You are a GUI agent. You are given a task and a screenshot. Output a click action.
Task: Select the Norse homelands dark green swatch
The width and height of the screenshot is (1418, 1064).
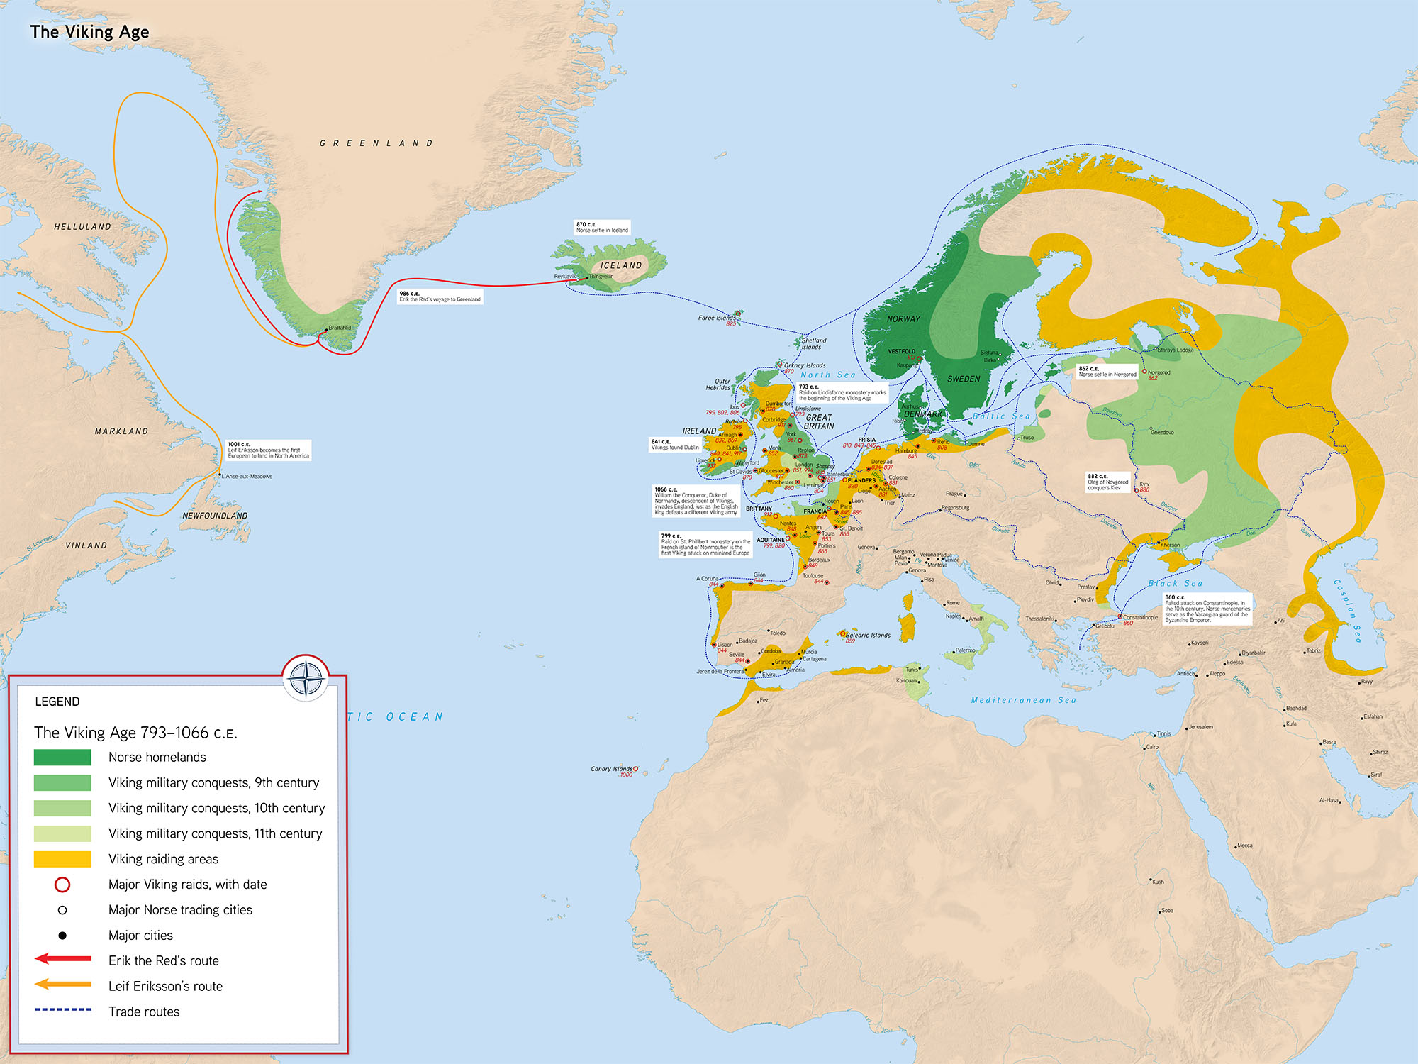tap(62, 758)
